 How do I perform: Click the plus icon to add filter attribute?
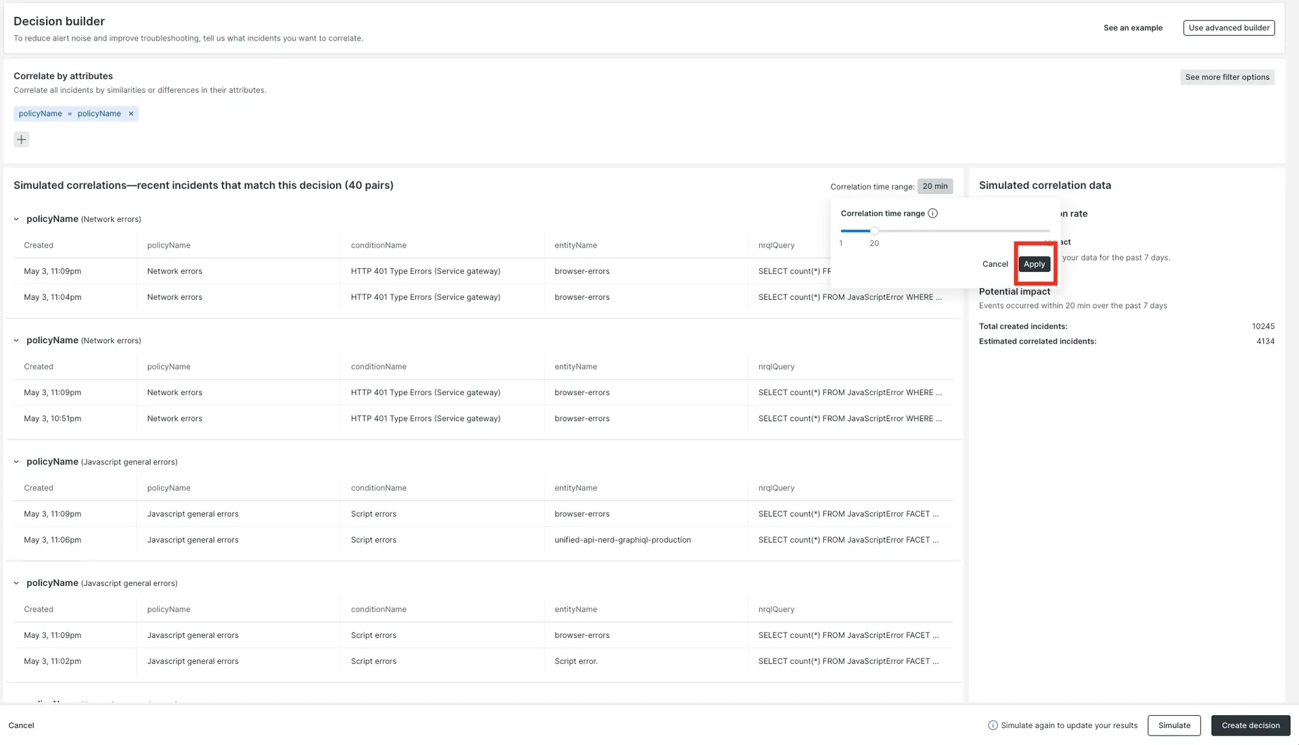coord(22,139)
